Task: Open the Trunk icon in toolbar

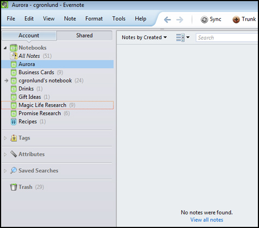Action: [x=236, y=20]
